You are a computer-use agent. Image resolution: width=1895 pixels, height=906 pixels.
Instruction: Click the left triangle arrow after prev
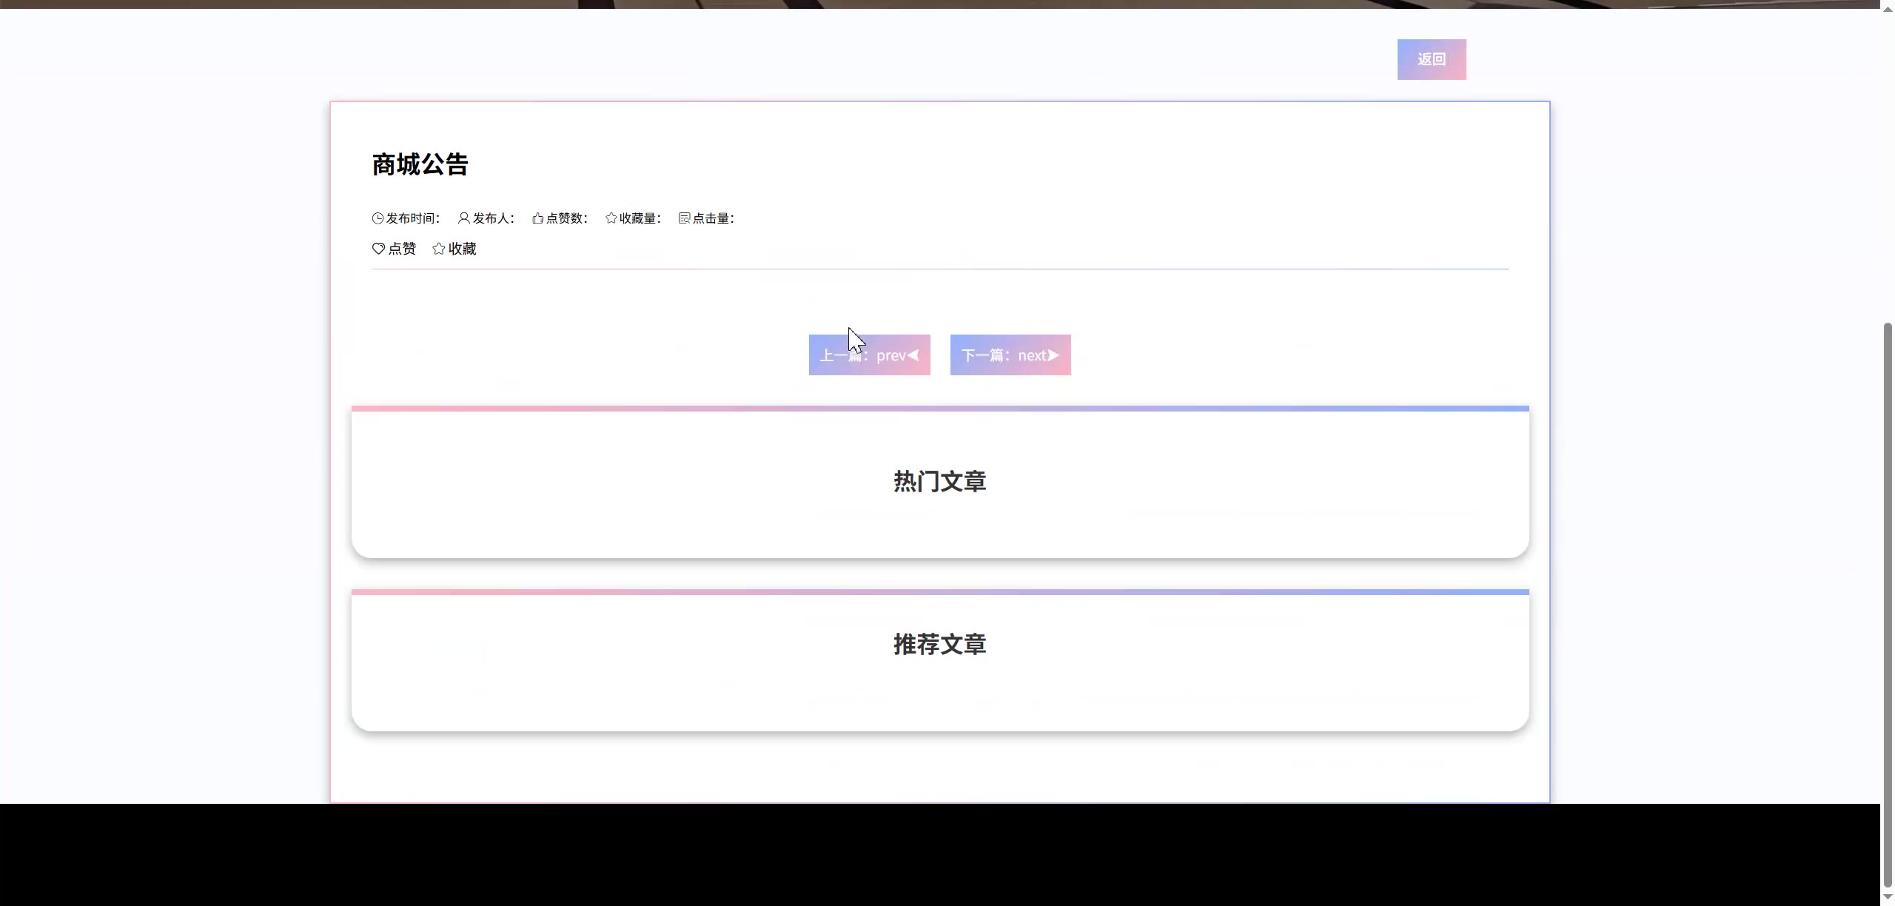point(913,355)
